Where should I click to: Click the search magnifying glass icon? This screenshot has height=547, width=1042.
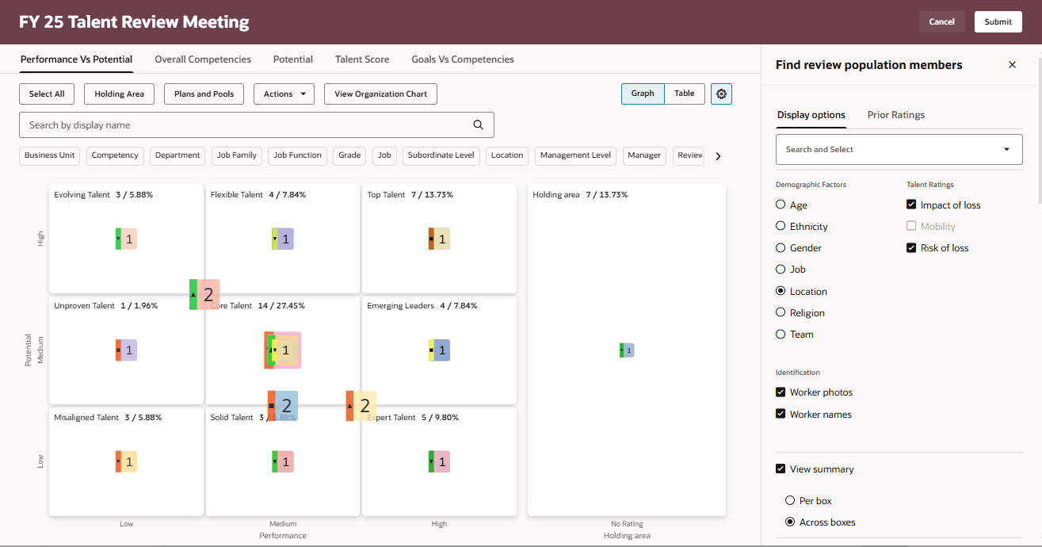click(x=478, y=124)
